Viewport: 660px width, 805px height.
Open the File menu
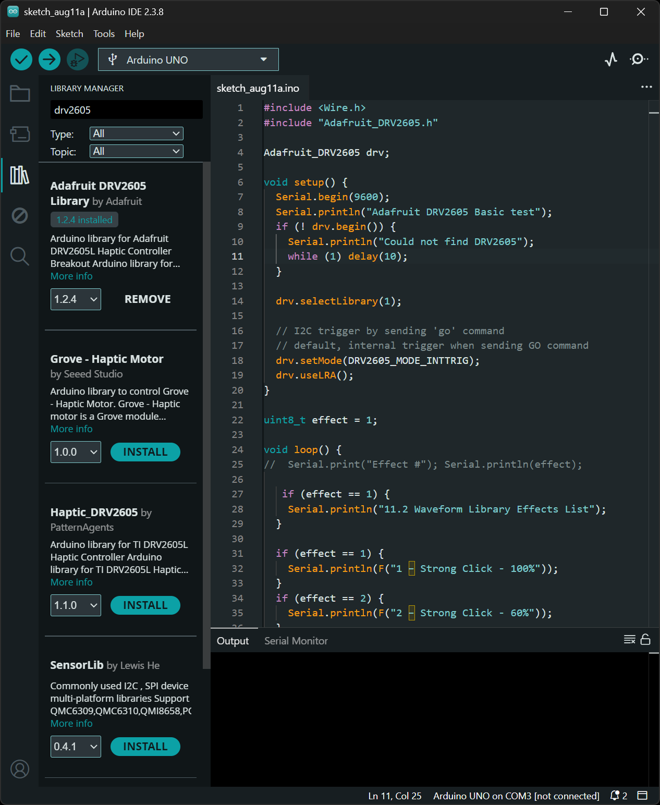click(x=13, y=34)
